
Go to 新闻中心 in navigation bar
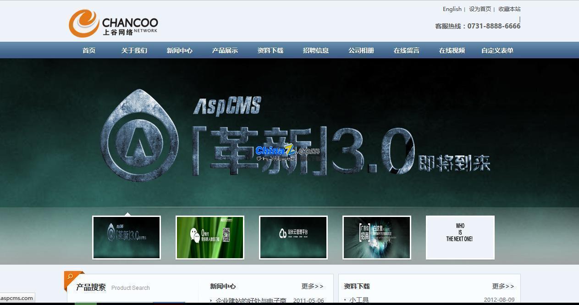pyautogui.click(x=180, y=50)
